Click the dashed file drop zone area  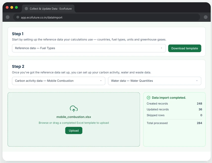(74, 119)
